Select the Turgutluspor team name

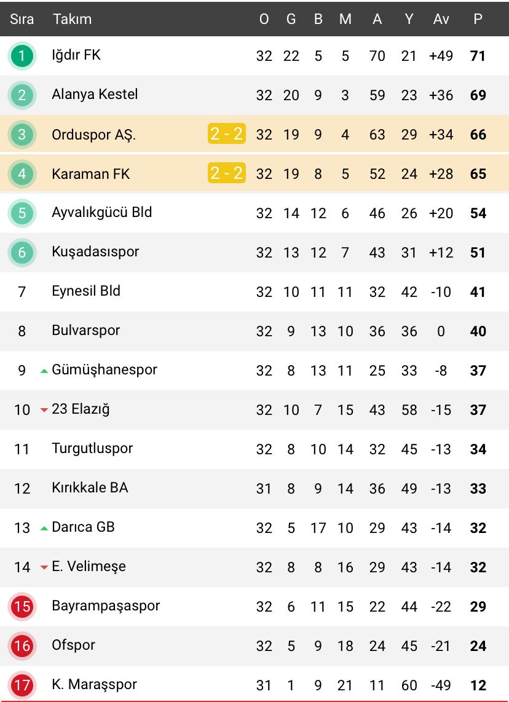[x=92, y=448]
